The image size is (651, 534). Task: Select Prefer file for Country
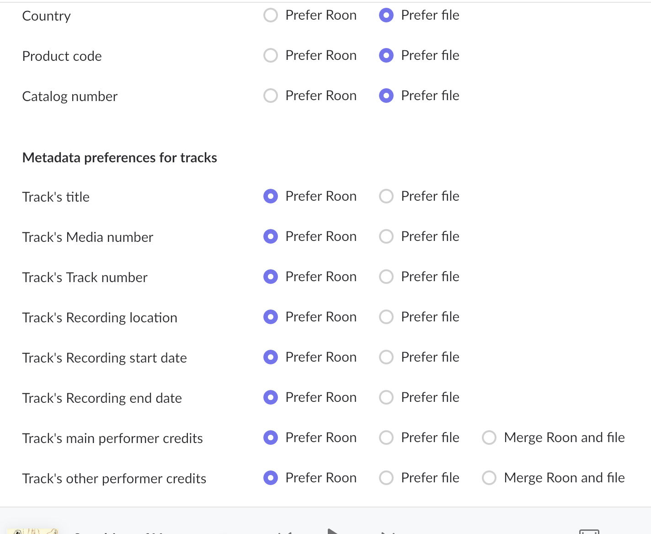(x=386, y=15)
